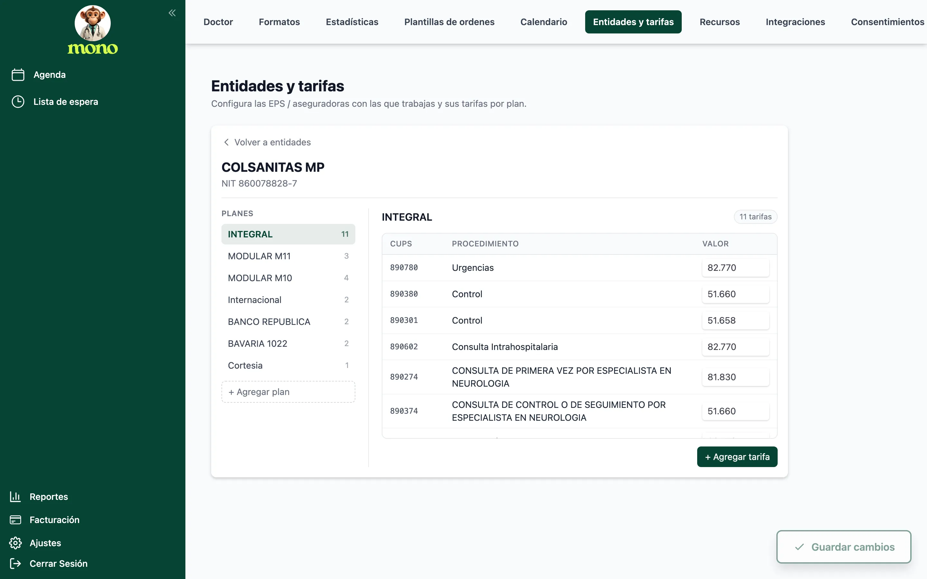
Task: Click the Facturación card icon
Action: click(x=15, y=519)
